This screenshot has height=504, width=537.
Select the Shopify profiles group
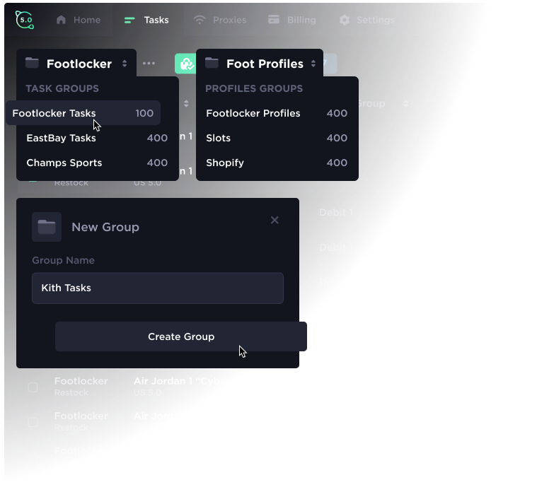(277, 163)
